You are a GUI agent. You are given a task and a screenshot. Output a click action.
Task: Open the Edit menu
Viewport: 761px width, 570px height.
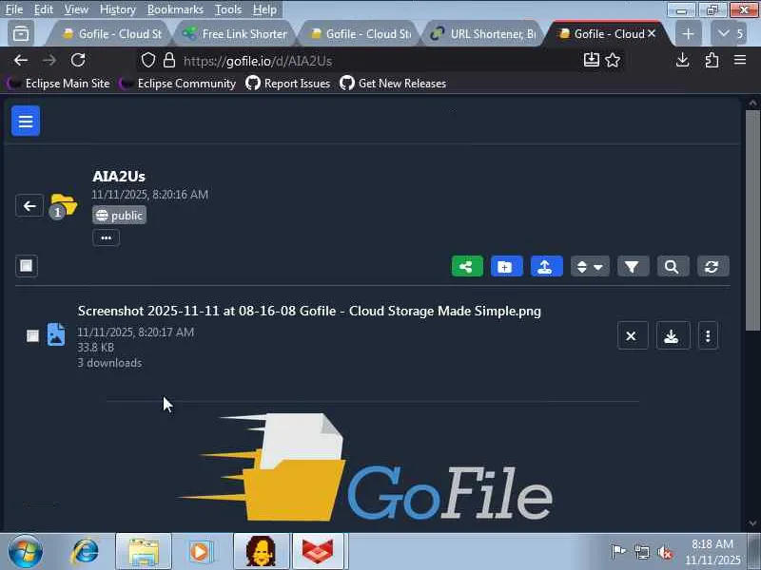pos(43,9)
